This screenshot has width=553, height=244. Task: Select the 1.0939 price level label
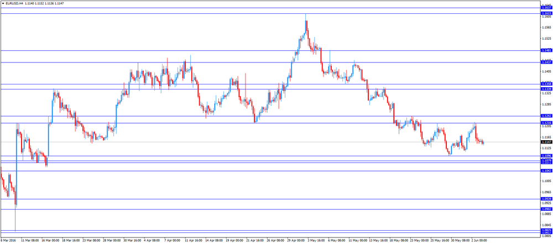(546, 199)
